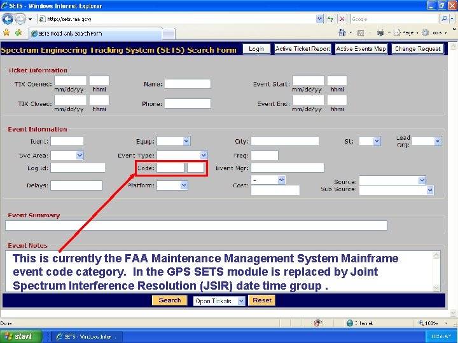Click the phishing filter status bar icon
Image resolution: width=458 pixels, height=343 pixels.
[x=318, y=323]
